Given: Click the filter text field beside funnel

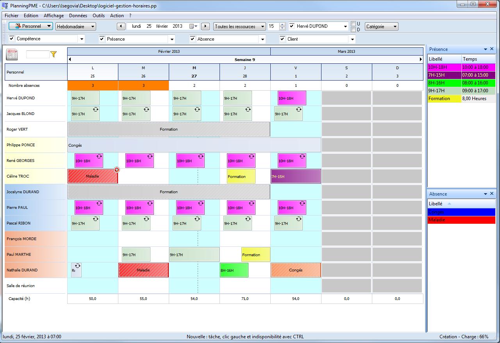Looking at the screenshot, I should (x=37, y=54).
